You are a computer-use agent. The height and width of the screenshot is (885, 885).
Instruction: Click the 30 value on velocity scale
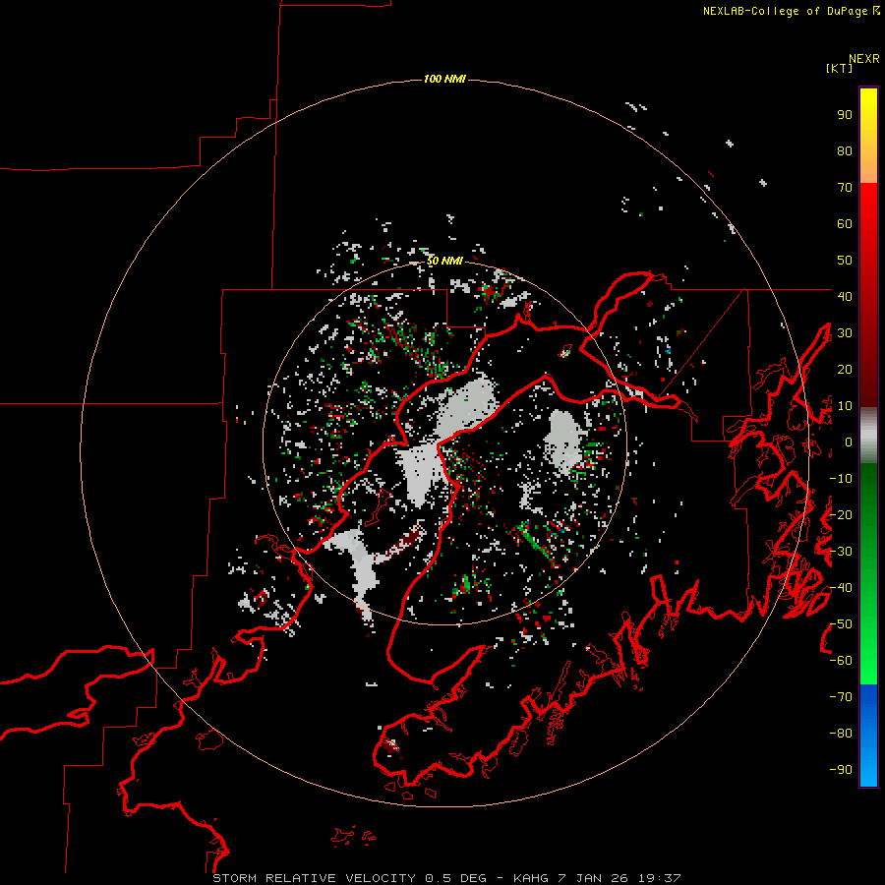(x=845, y=333)
